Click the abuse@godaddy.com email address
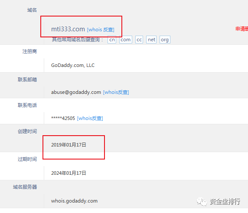This screenshot has width=248, height=213. 76,92
